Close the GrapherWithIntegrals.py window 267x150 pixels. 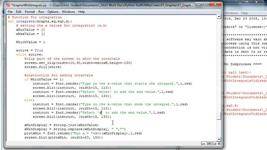click(215, 4)
